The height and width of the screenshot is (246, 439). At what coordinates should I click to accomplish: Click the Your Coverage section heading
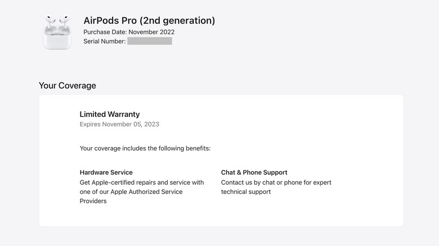point(68,86)
